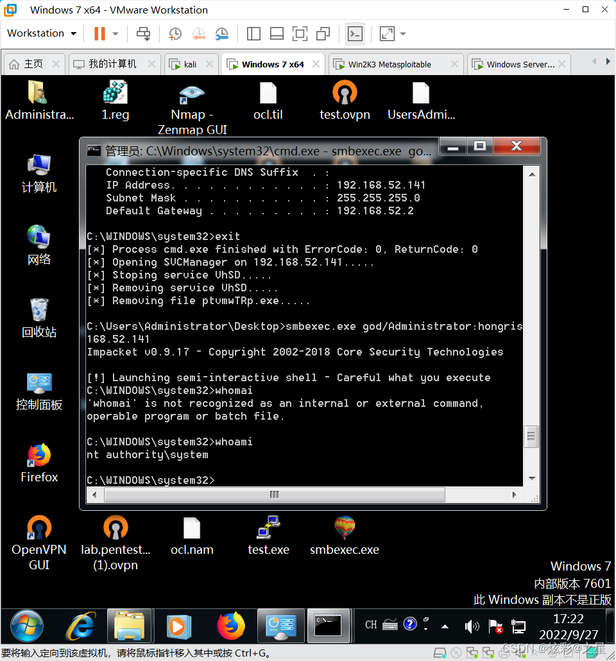This screenshot has width=616, height=661.
Task: Toggle the VMware library sidebar
Action: point(253,34)
